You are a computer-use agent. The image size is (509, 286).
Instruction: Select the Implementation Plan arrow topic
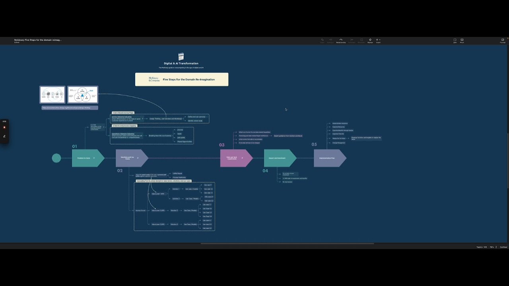pos(330,158)
